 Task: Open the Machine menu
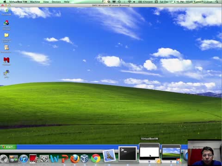pyautogui.click(x=35, y=2)
